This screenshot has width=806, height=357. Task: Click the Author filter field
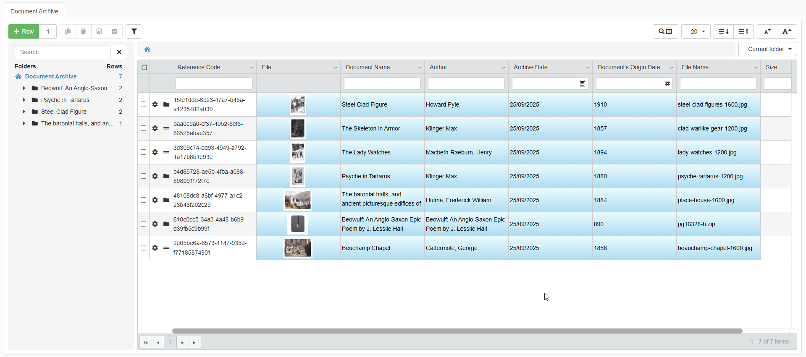tap(466, 83)
